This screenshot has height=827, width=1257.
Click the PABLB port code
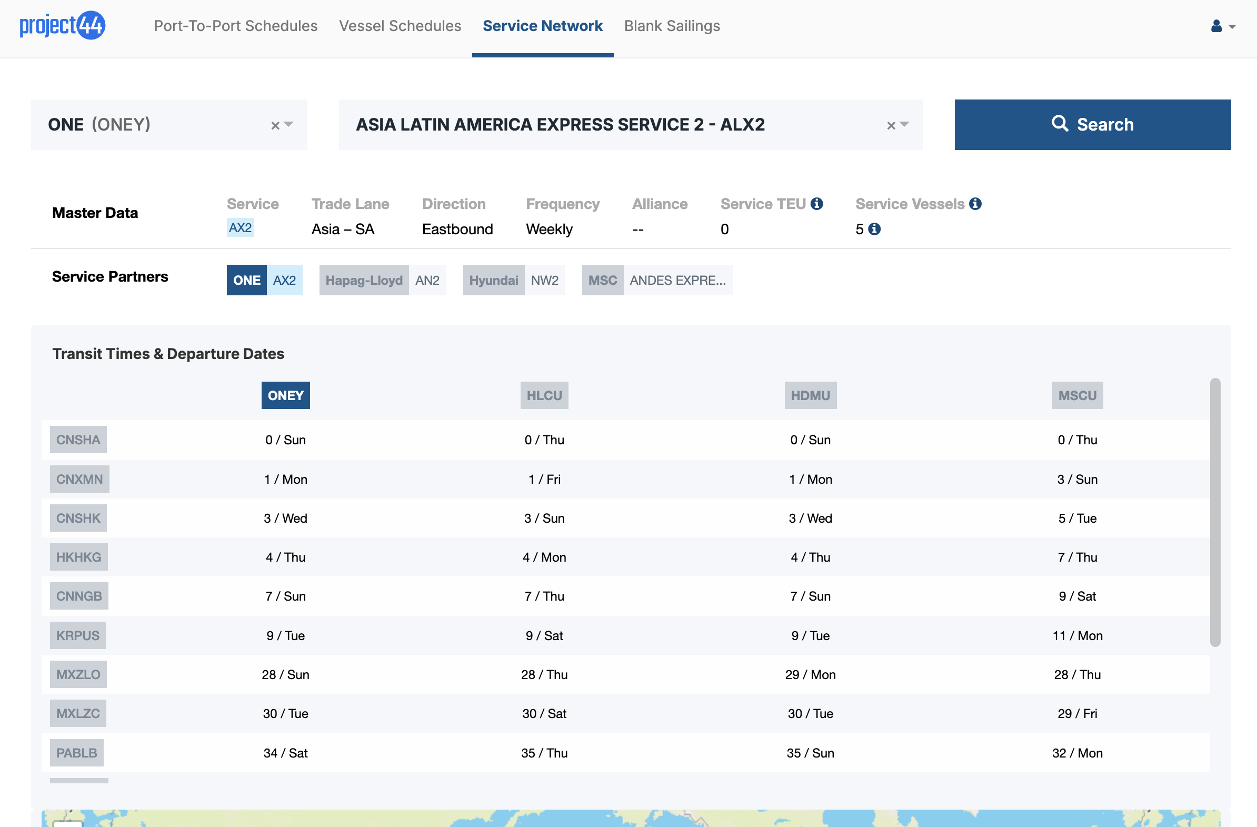[x=76, y=753]
